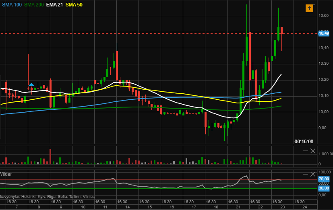Click the white EMA 21 line at its right end
This screenshot has height=210, width=333.
pos(280,75)
